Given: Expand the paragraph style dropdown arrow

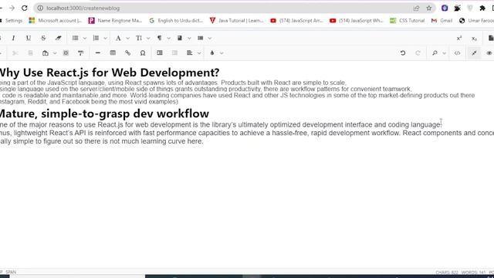Looking at the screenshot, I should 168,38.
